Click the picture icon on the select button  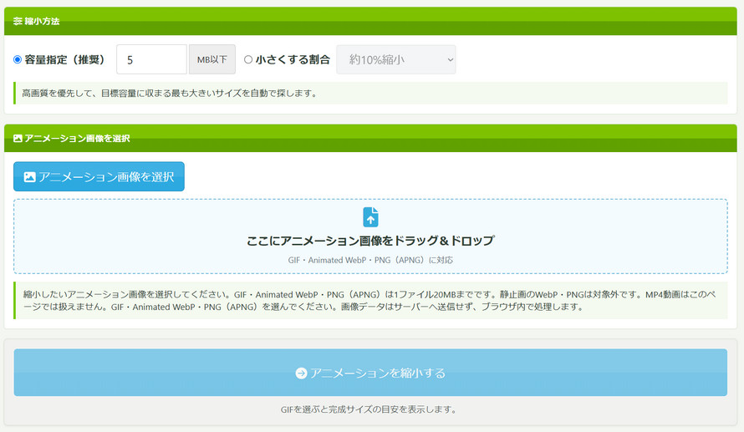(x=29, y=177)
